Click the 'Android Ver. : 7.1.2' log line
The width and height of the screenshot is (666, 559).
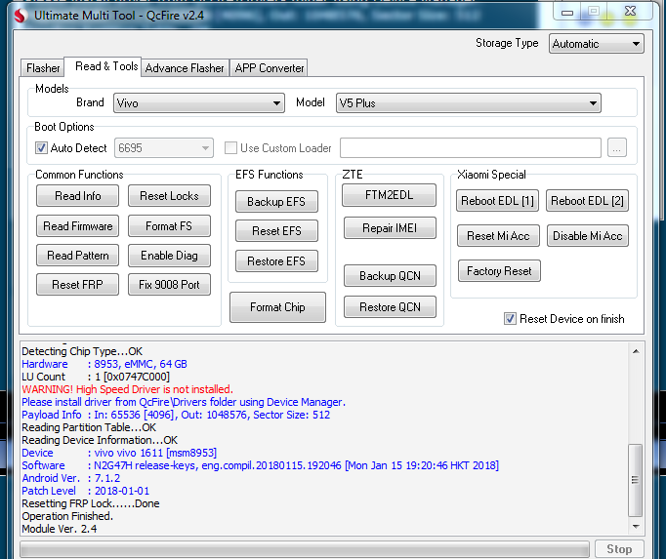[71, 478]
